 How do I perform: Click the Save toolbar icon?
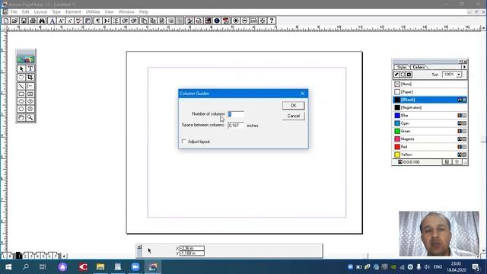click(24, 21)
